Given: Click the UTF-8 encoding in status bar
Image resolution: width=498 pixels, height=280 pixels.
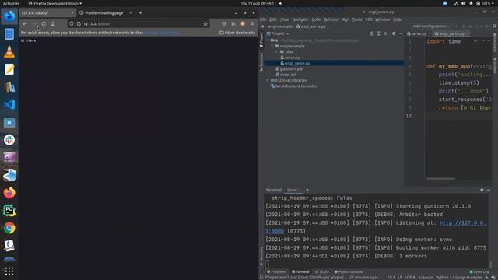Looking at the screenshot, I should 410,278.
